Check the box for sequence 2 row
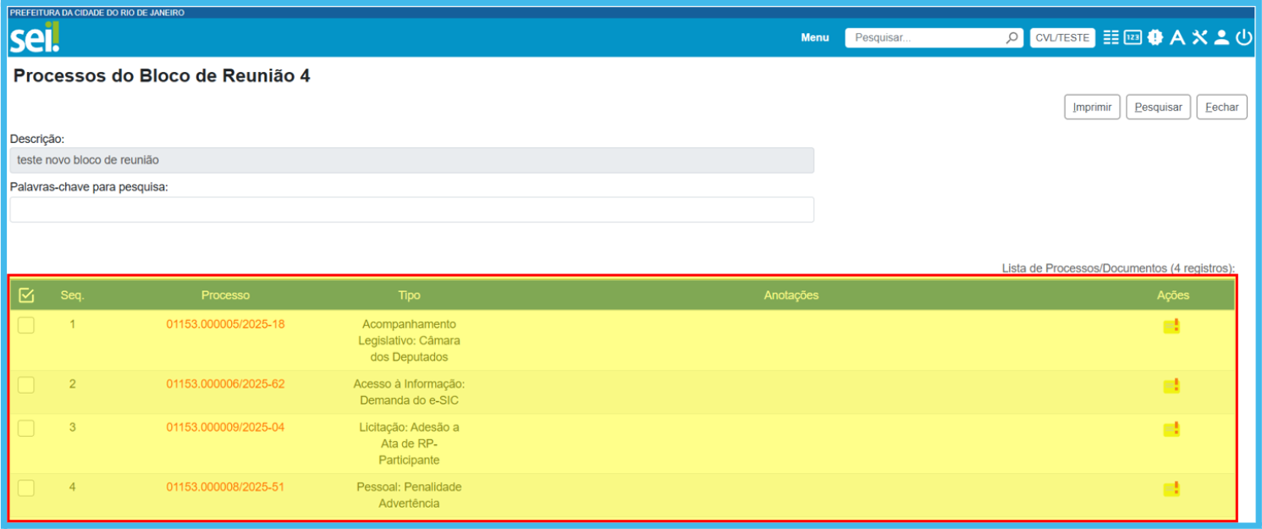 pyautogui.click(x=26, y=385)
